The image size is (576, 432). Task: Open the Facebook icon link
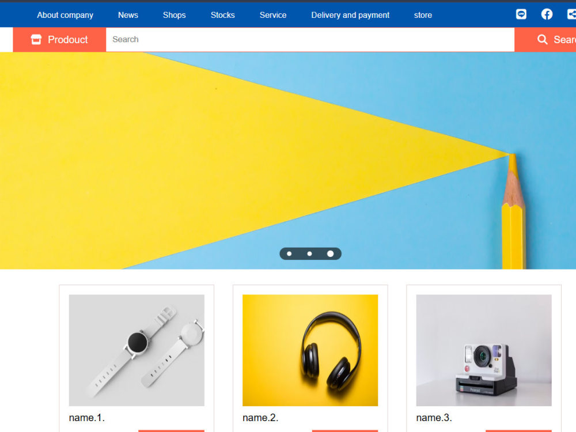(x=547, y=14)
